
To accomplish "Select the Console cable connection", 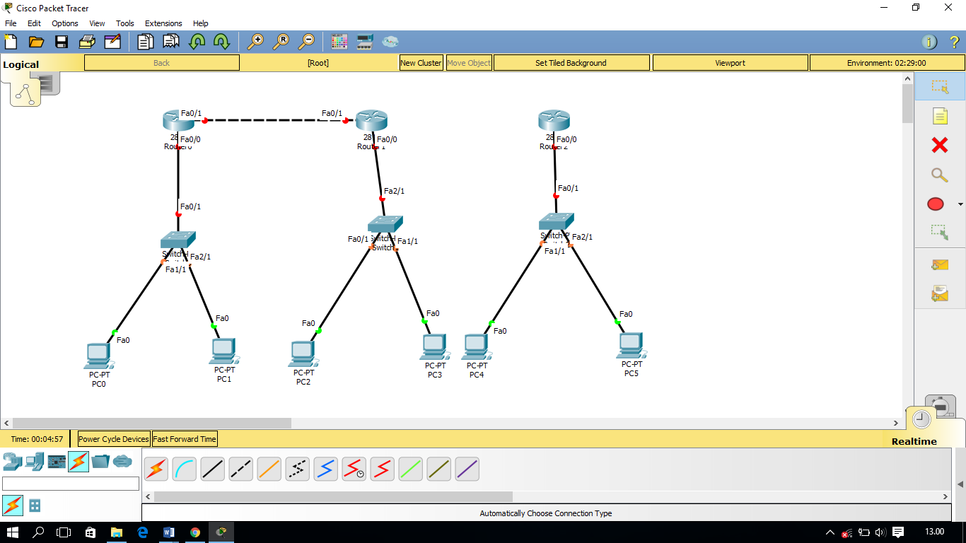I will [x=184, y=469].
